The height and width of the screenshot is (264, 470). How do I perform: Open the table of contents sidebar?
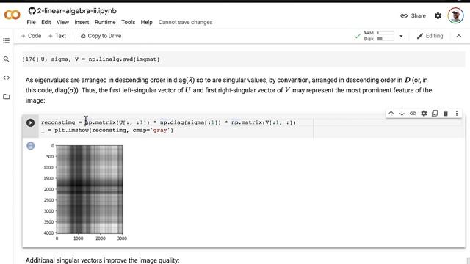(7, 41)
